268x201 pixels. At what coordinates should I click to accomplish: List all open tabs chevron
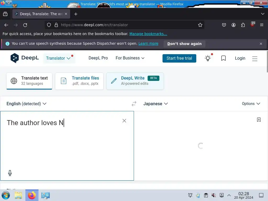pos(263,14)
